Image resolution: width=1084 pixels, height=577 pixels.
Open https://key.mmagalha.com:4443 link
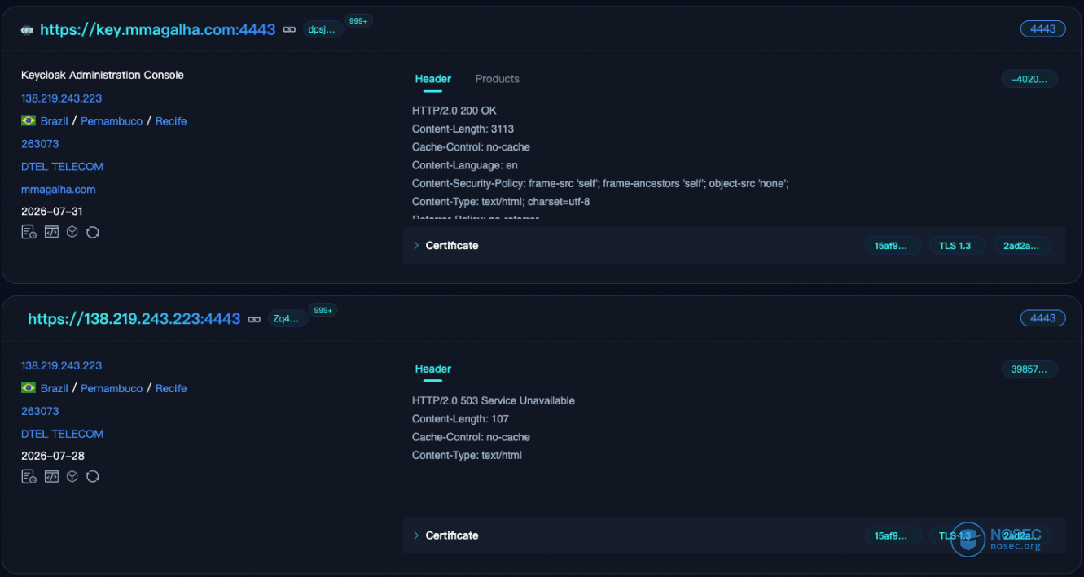(x=158, y=29)
